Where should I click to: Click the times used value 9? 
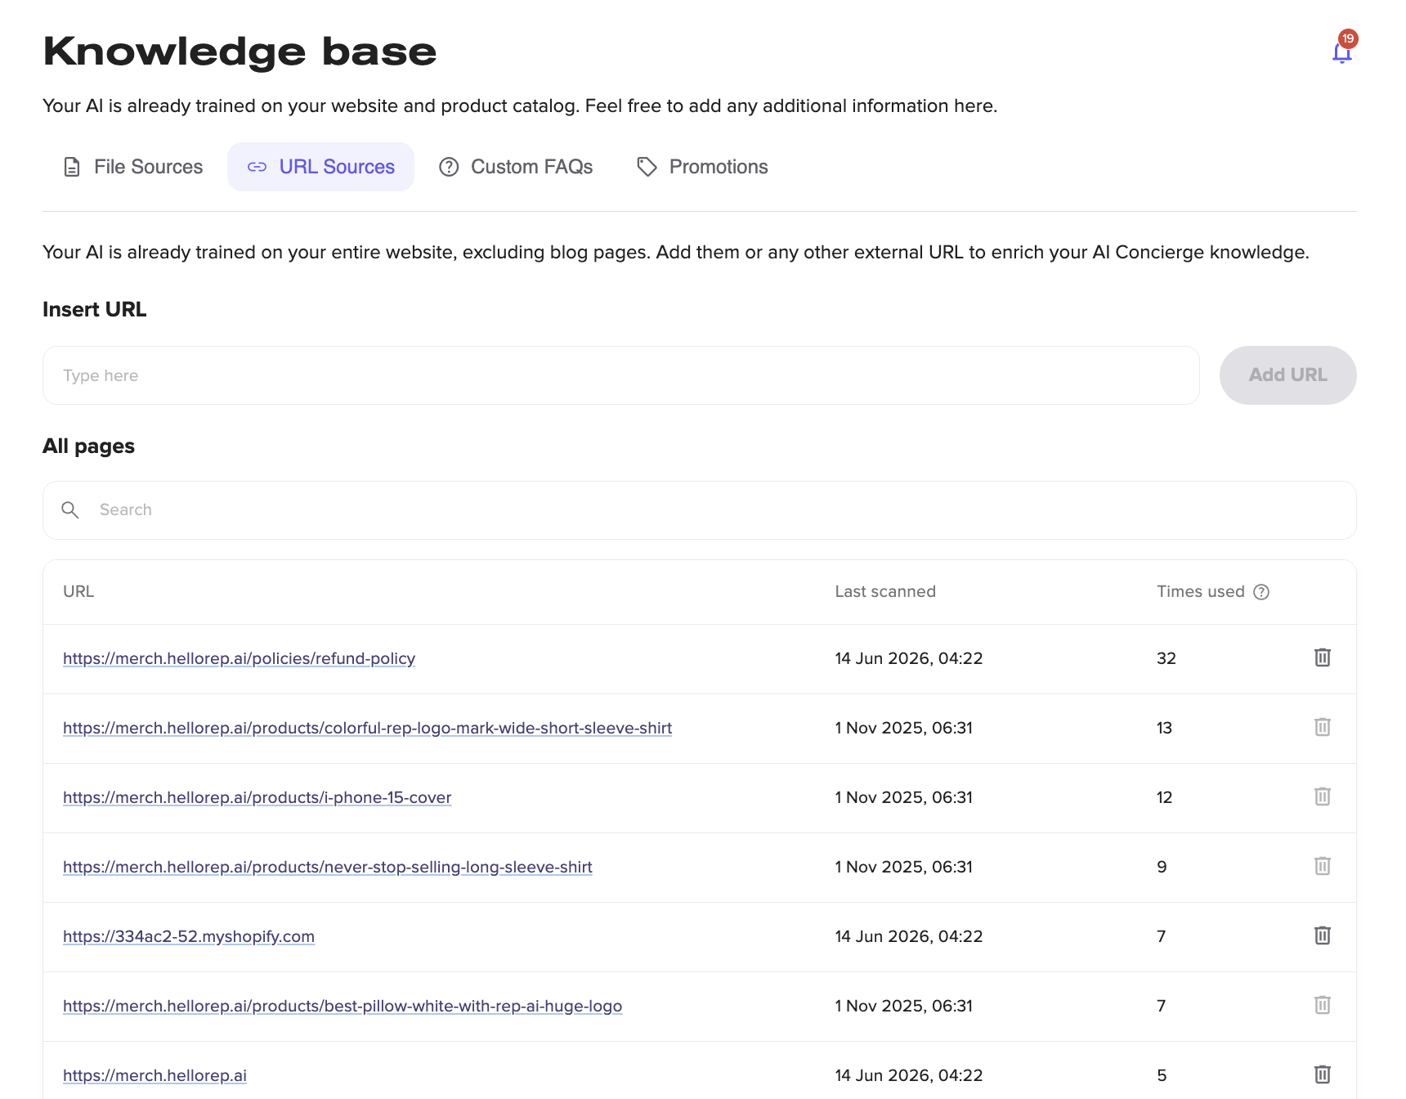[x=1162, y=868]
